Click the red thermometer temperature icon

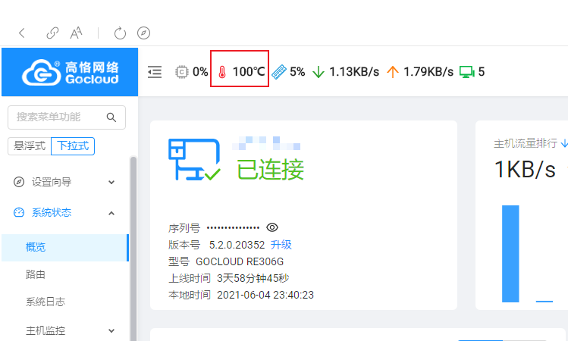(x=222, y=72)
